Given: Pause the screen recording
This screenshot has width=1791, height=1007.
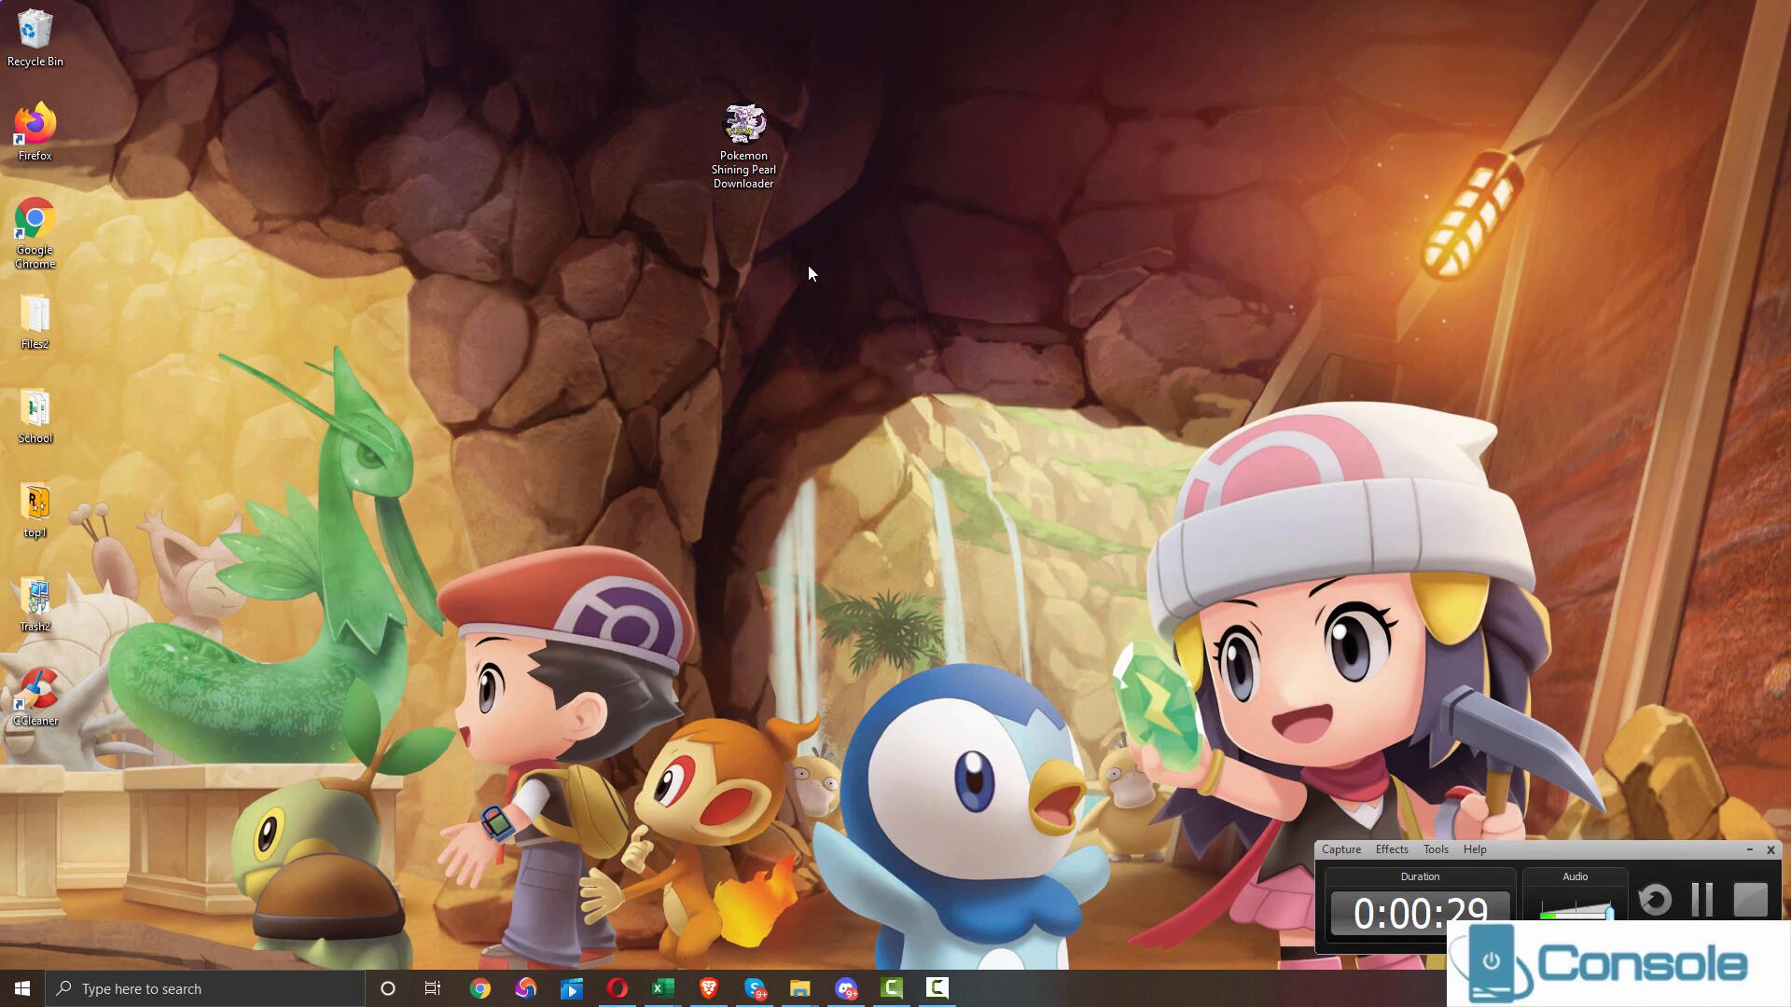Looking at the screenshot, I should [1701, 900].
